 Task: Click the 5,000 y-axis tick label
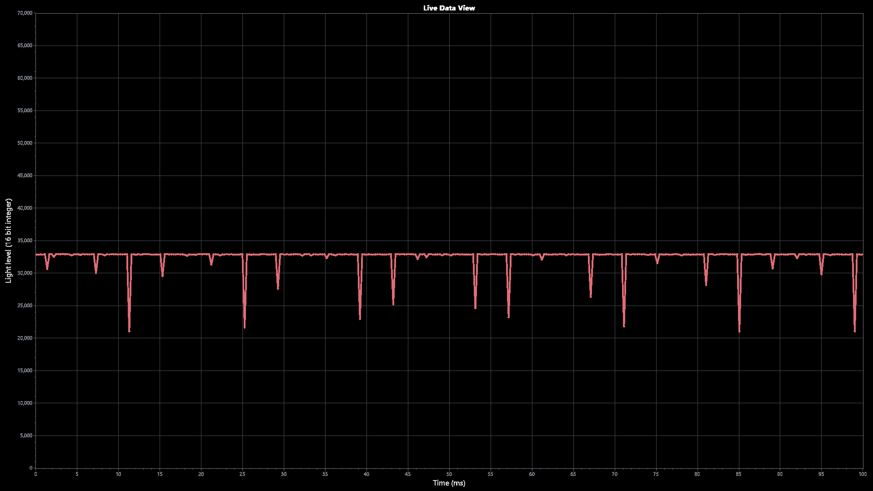pyautogui.click(x=25, y=436)
